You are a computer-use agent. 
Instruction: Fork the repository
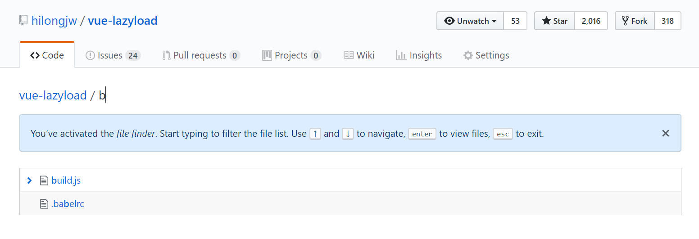click(635, 21)
